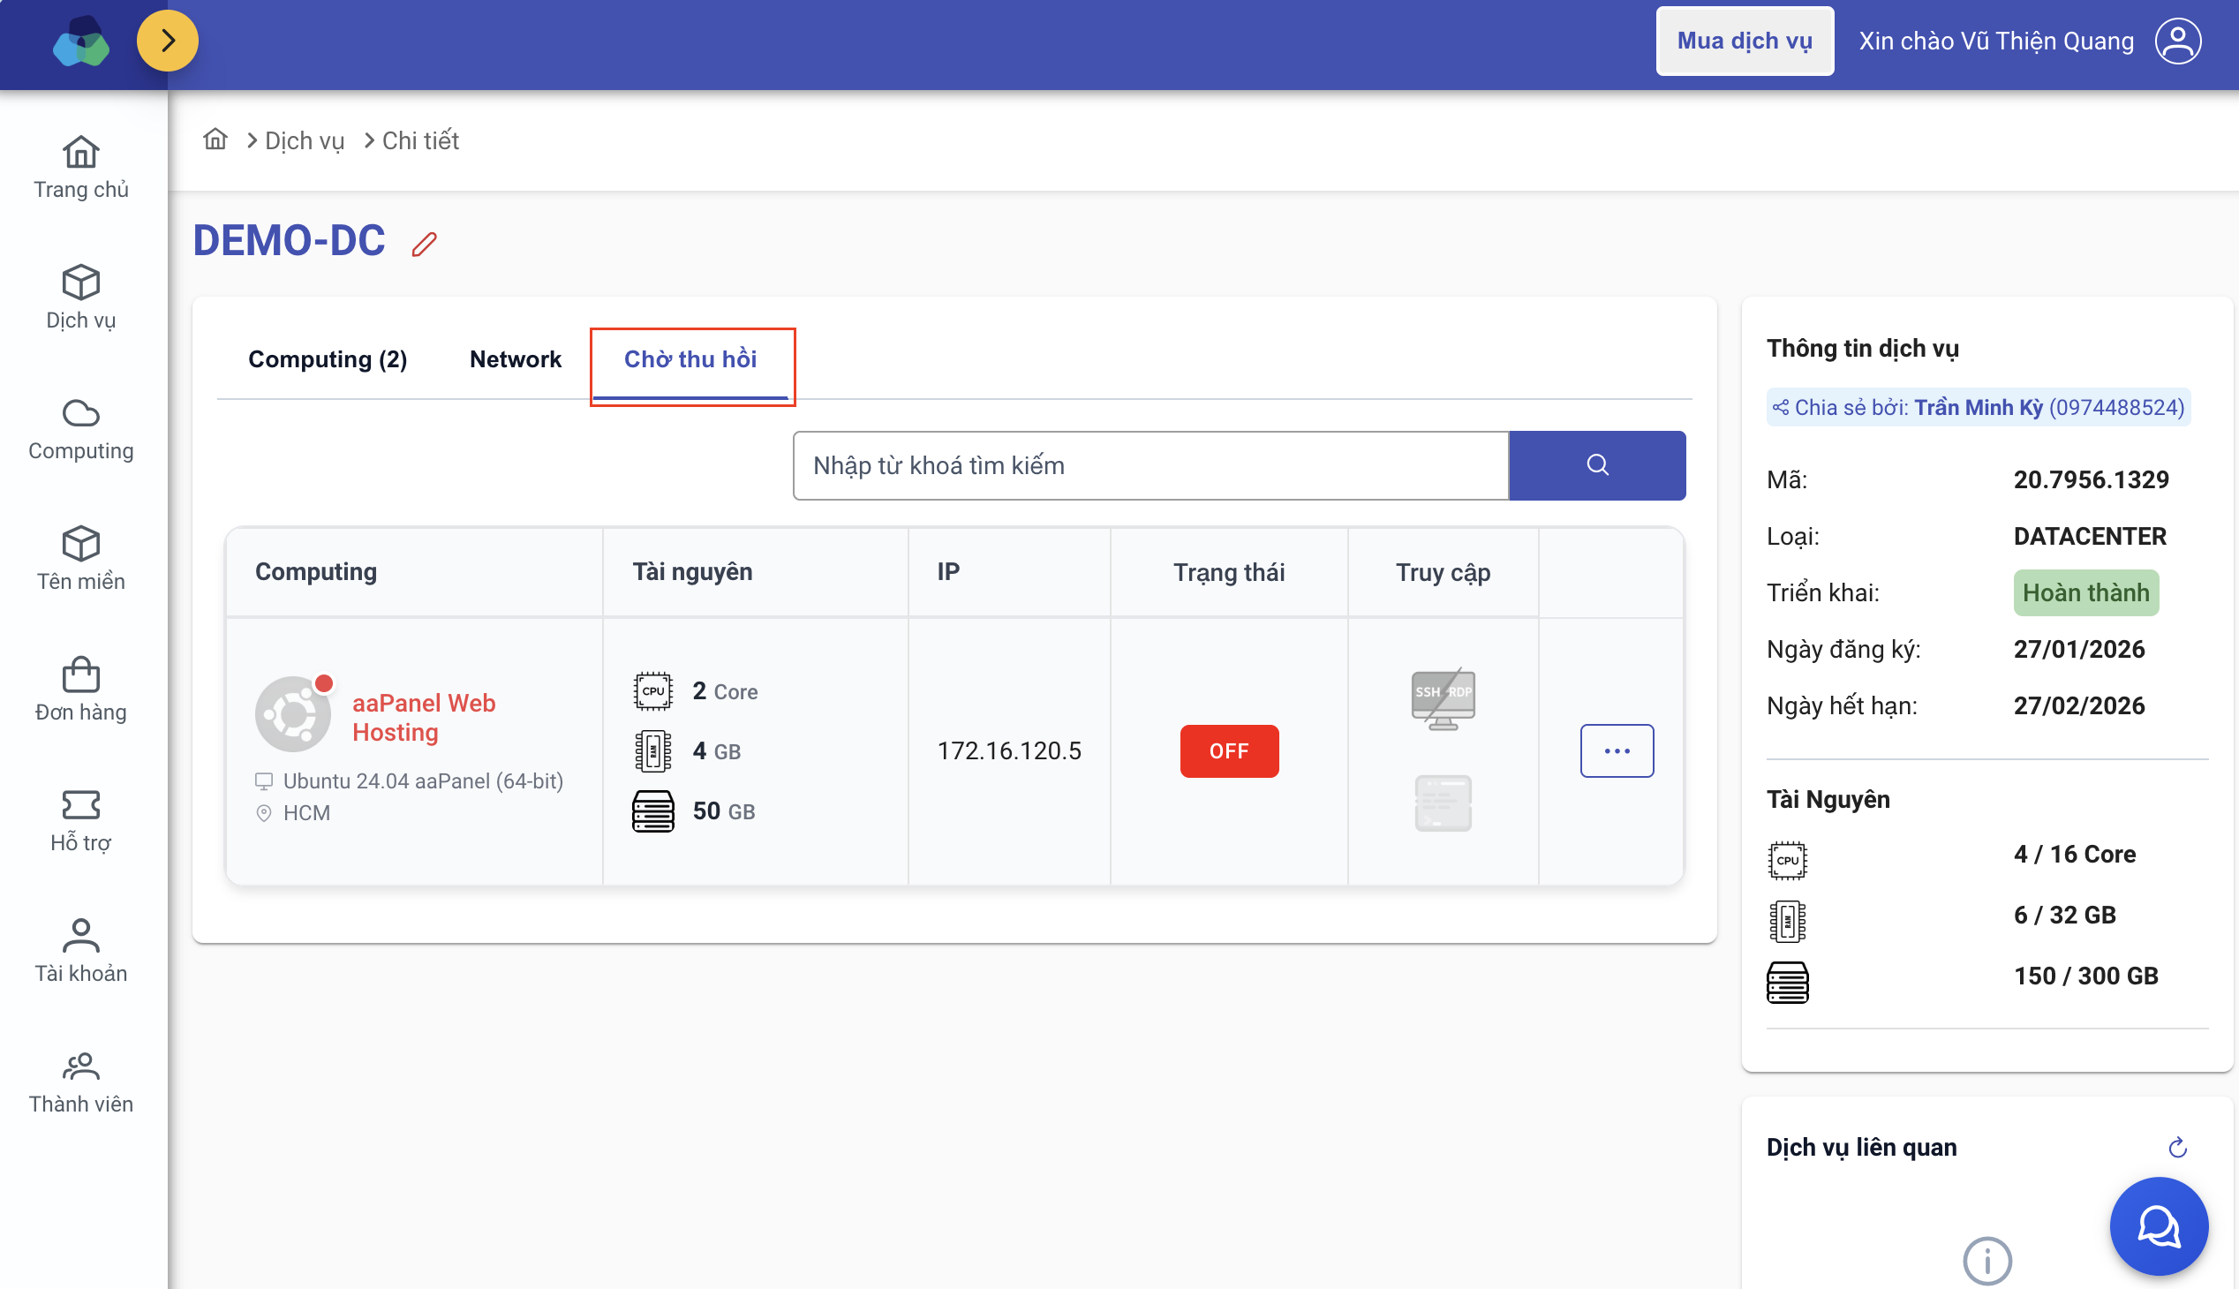Toggle the red OFF status button
Screen dimensions: 2239x1289
(x=1228, y=750)
